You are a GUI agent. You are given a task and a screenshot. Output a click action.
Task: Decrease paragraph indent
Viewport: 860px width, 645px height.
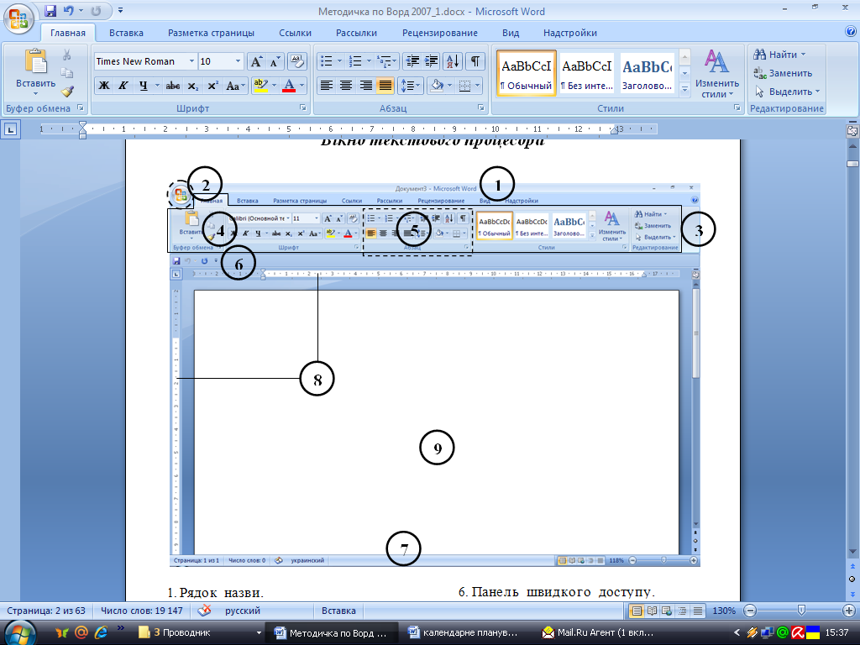point(412,61)
